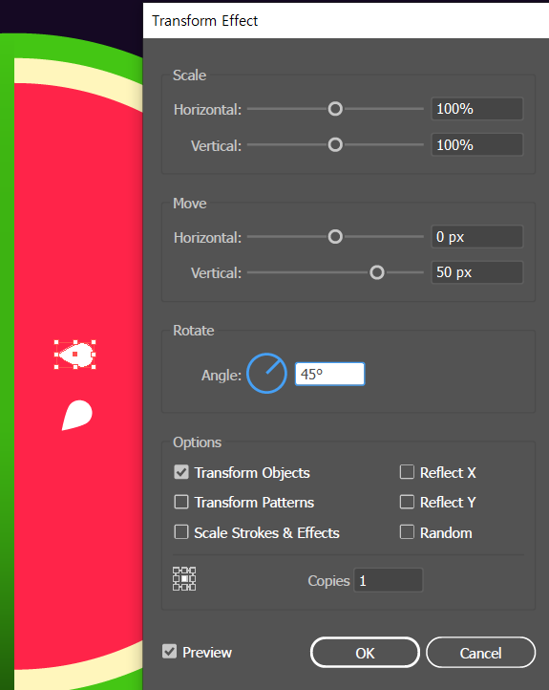The image size is (549, 690).
Task: Check the Reflect X option
Action: click(x=407, y=472)
